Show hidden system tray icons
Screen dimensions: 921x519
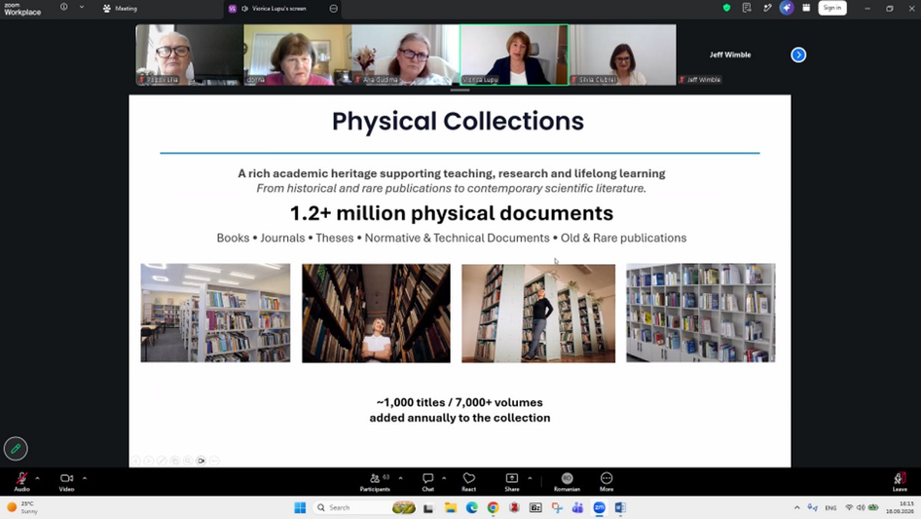[797, 507]
